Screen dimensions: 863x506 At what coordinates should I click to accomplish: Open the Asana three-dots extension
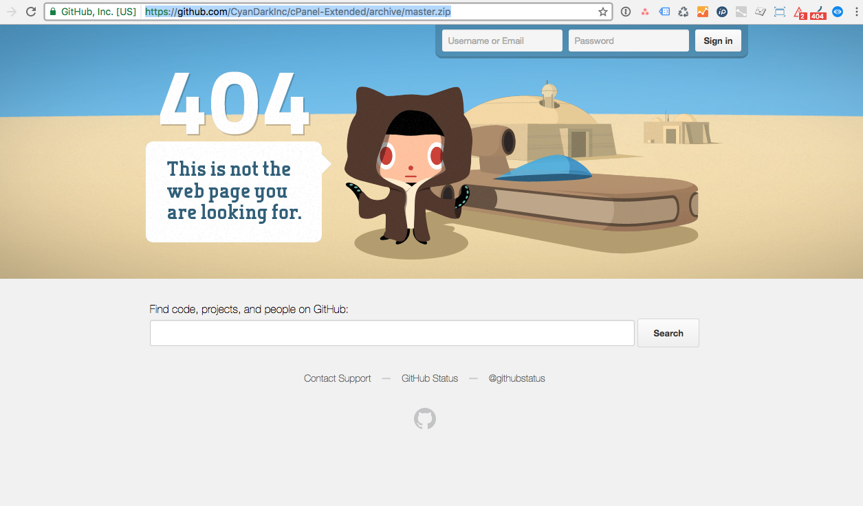[645, 12]
